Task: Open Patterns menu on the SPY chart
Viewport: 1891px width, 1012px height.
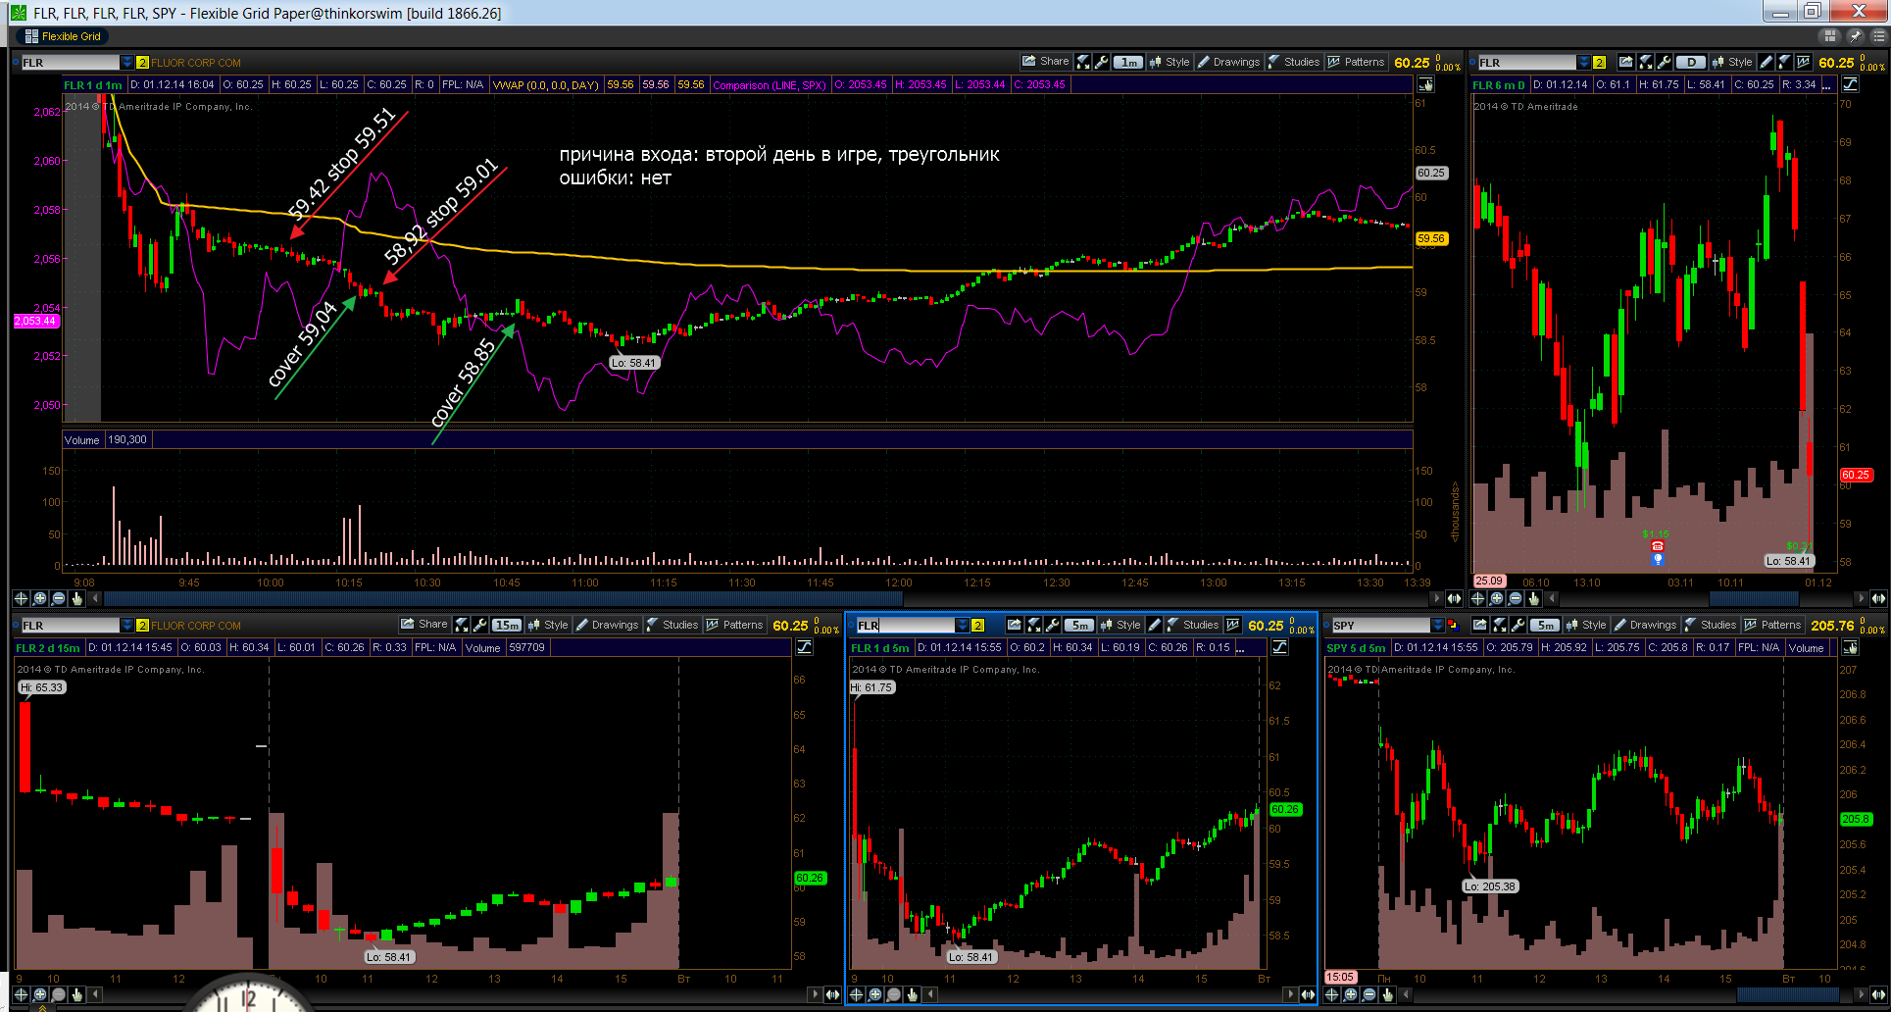Action: coord(1772,625)
